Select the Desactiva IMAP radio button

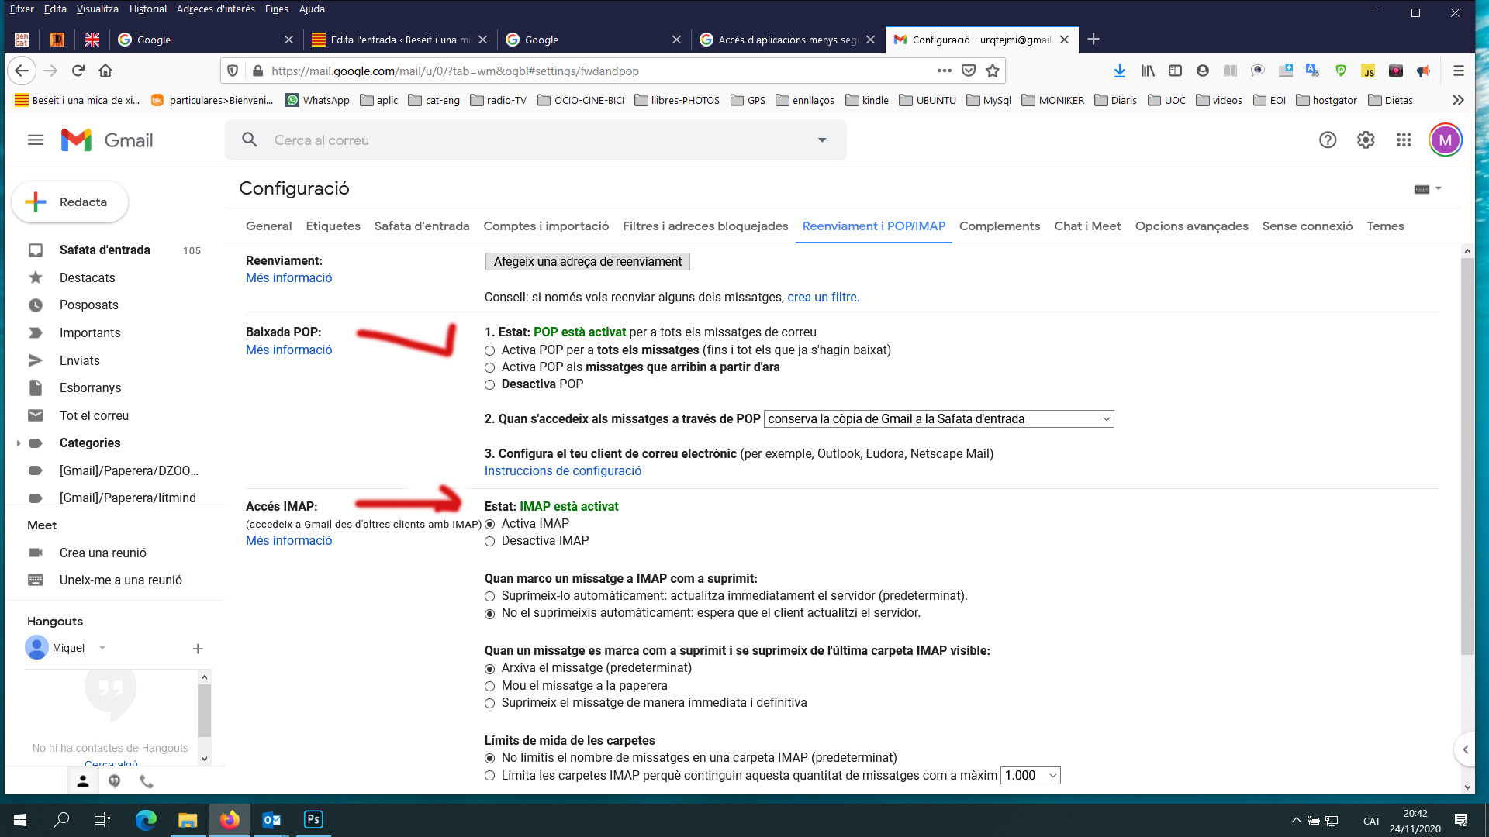489,542
